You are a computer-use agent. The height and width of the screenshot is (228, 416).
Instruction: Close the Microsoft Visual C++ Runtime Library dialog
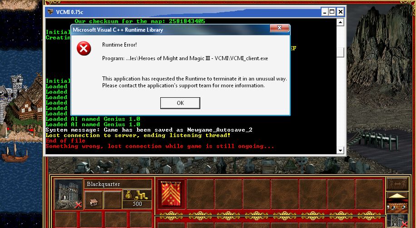[280, 28]
